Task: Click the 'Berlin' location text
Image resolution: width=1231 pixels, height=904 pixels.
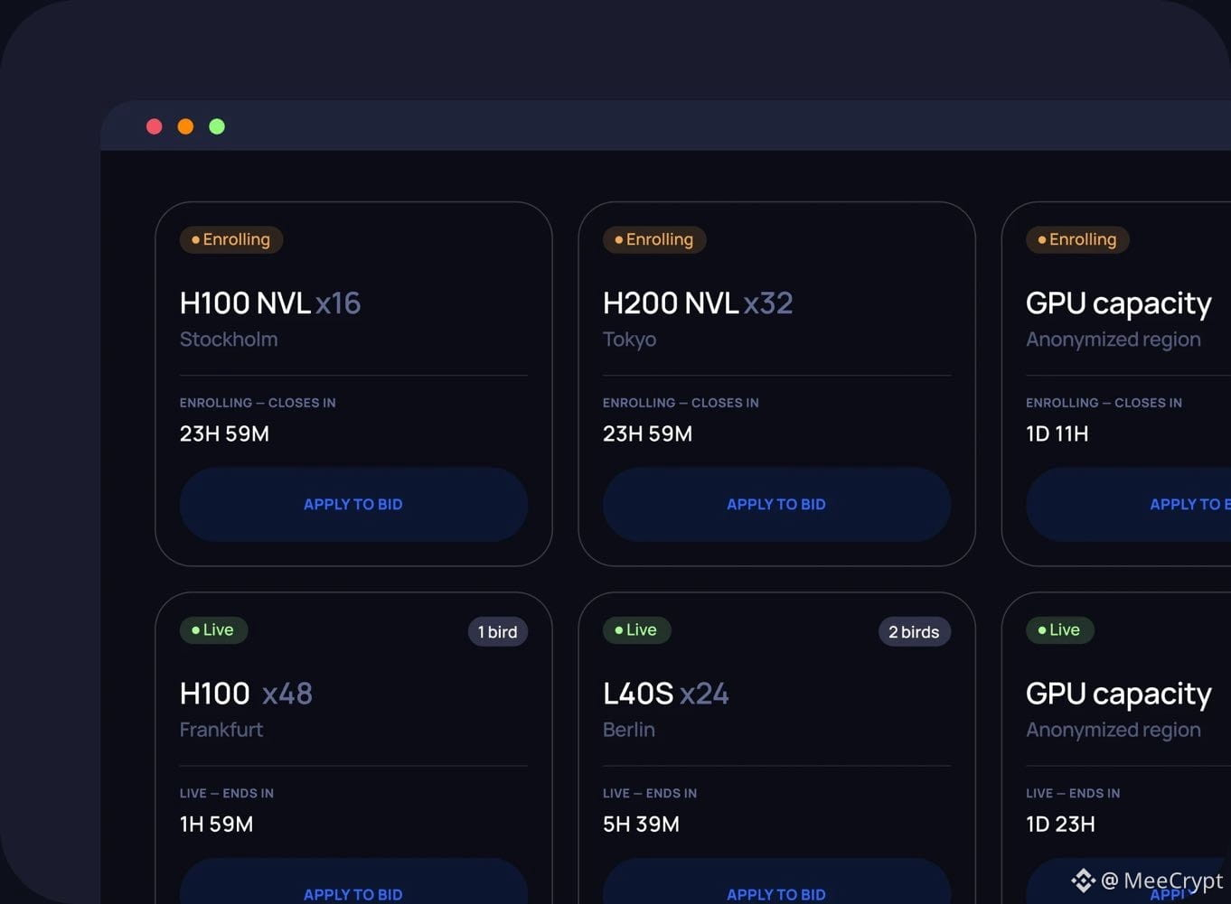Action: click(x=629, y=730)
